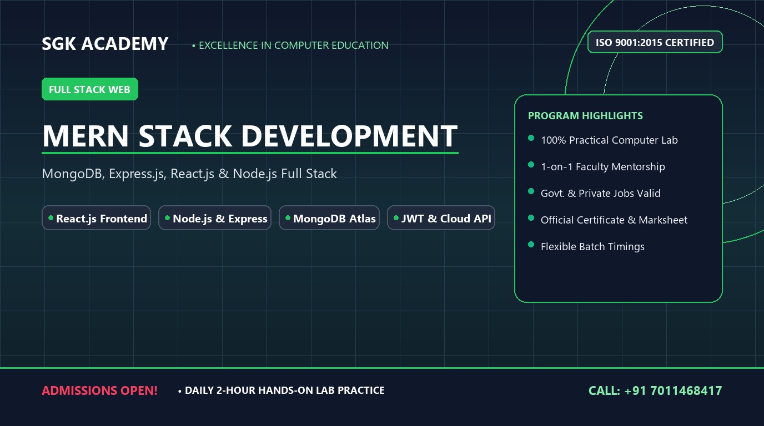Select the Node.js & Express pill

click(x=215, y=218)
